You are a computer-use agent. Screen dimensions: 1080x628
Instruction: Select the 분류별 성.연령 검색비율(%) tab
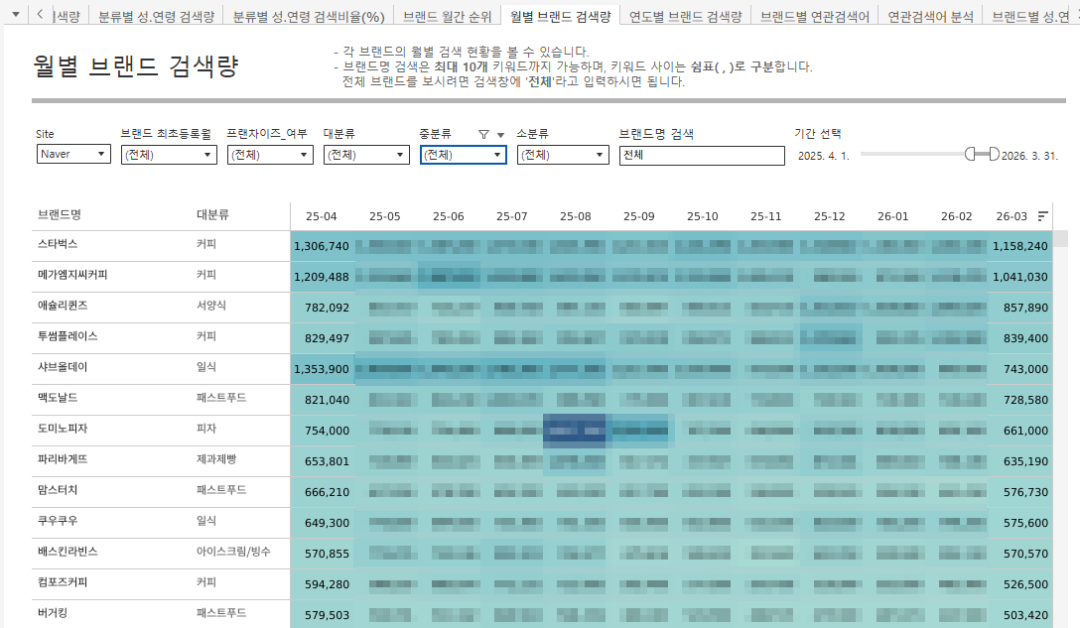[308, 16]
